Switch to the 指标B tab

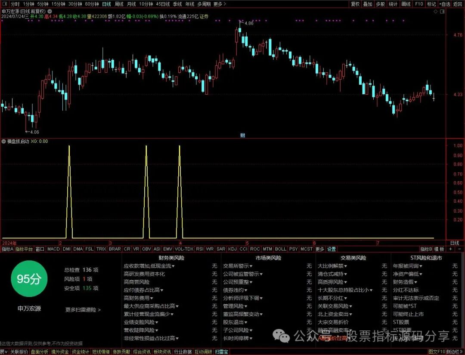pos(426,249)
